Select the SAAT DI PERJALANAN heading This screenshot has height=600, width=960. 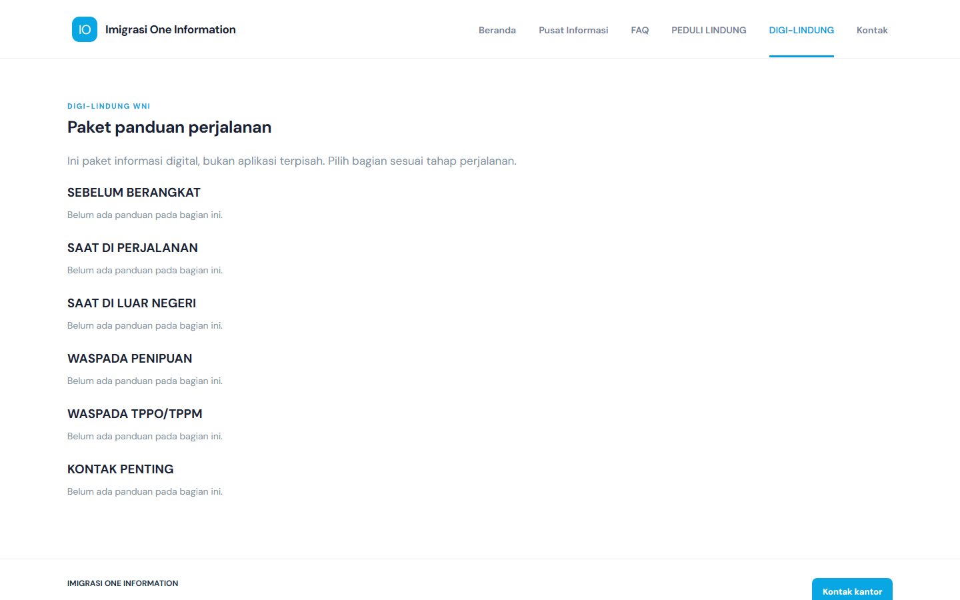click(133, 248)
